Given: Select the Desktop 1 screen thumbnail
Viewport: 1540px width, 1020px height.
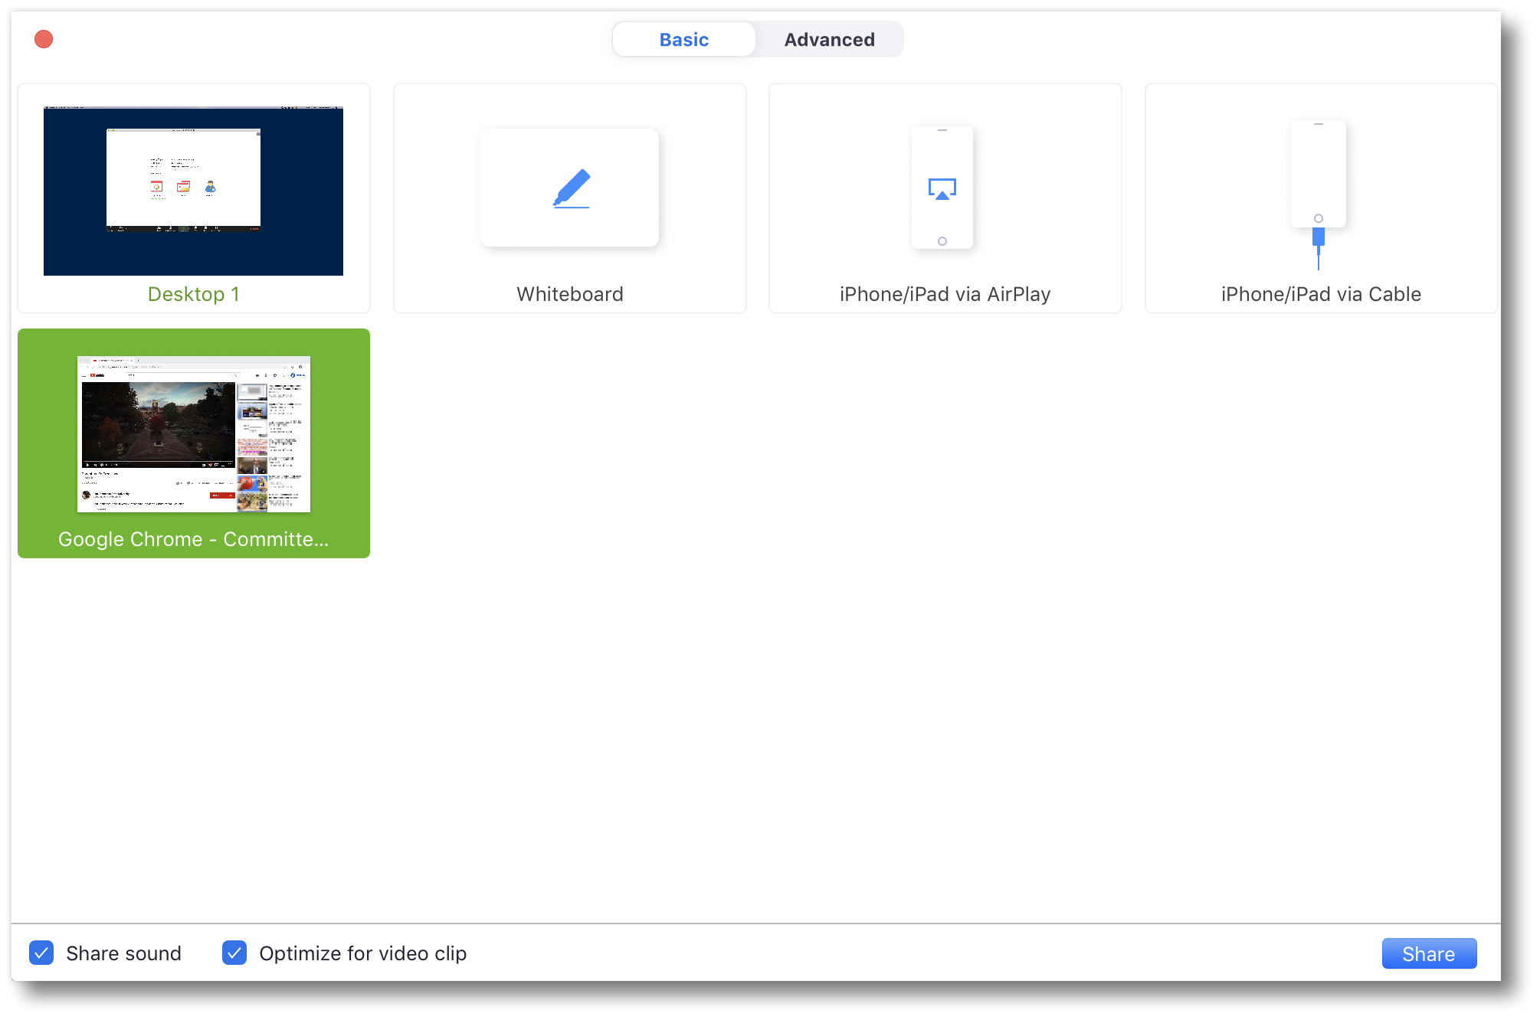Looking at the screenshot, I should (193, 191).
